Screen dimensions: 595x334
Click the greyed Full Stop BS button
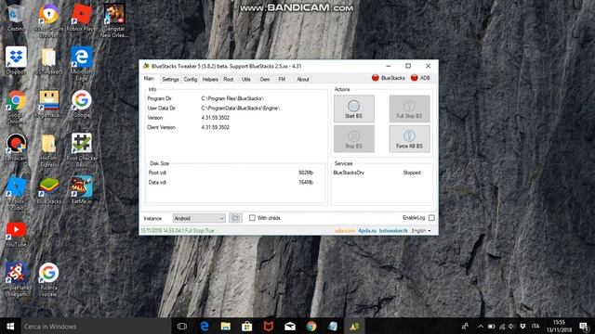point(409,109)
